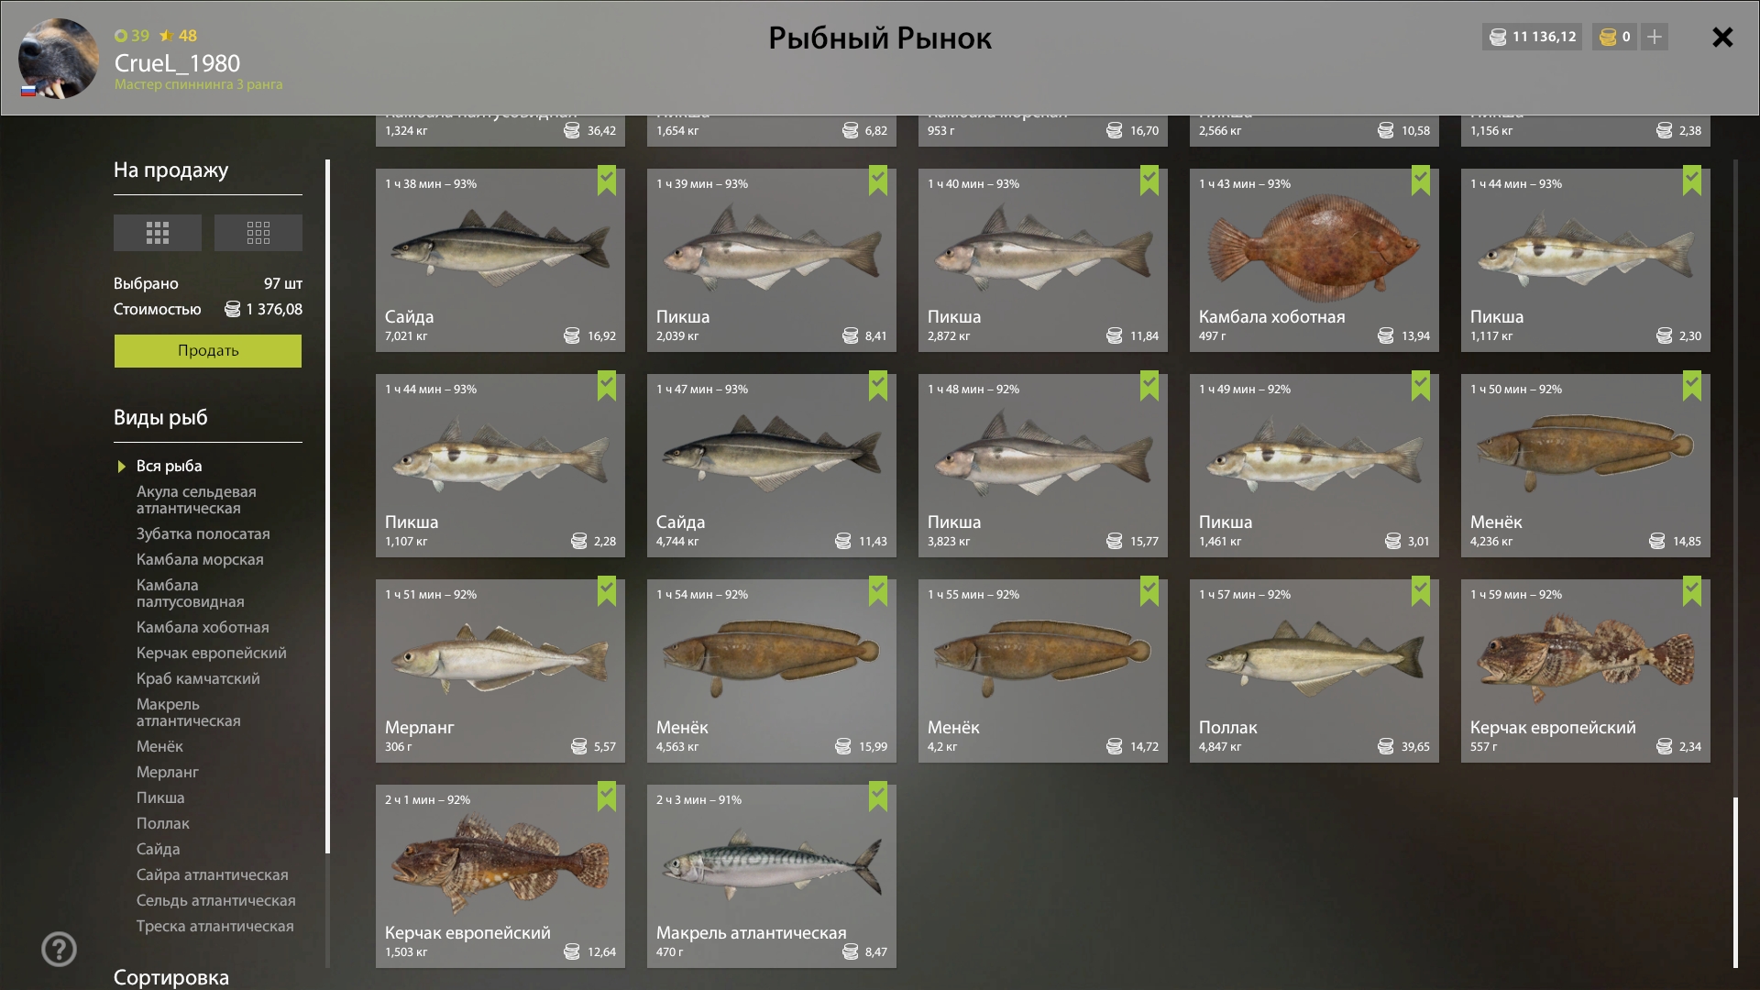This screenshot has height=990, width=1760.
Task: Select the Мерланг 306 г fish card
Action: 500,671
